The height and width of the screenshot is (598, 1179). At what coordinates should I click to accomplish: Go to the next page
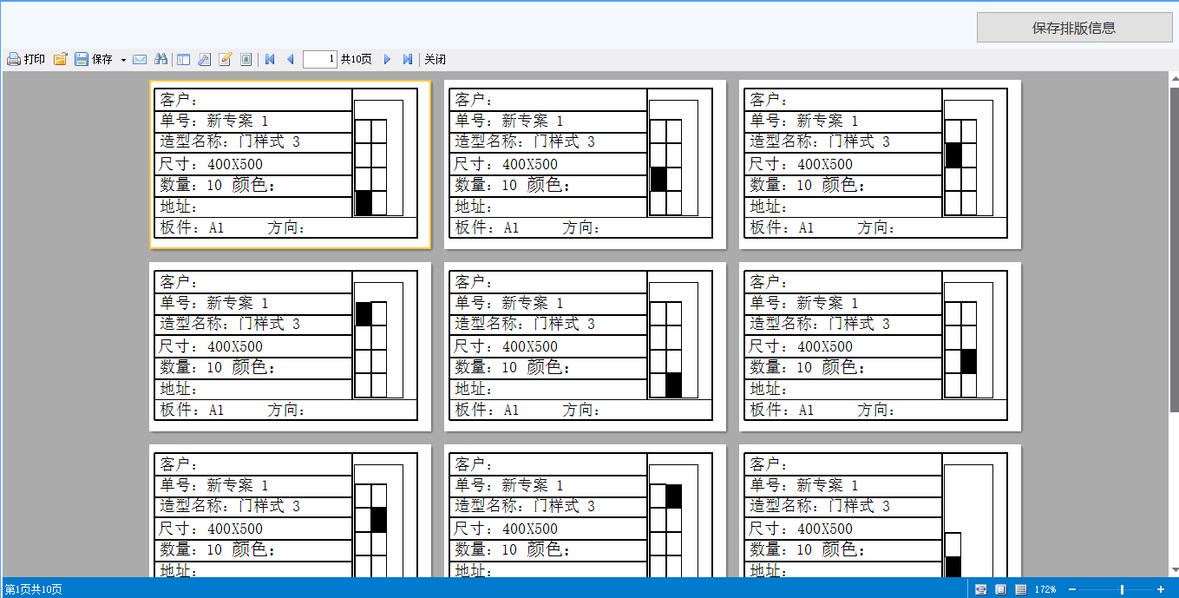tap(387, 59)
